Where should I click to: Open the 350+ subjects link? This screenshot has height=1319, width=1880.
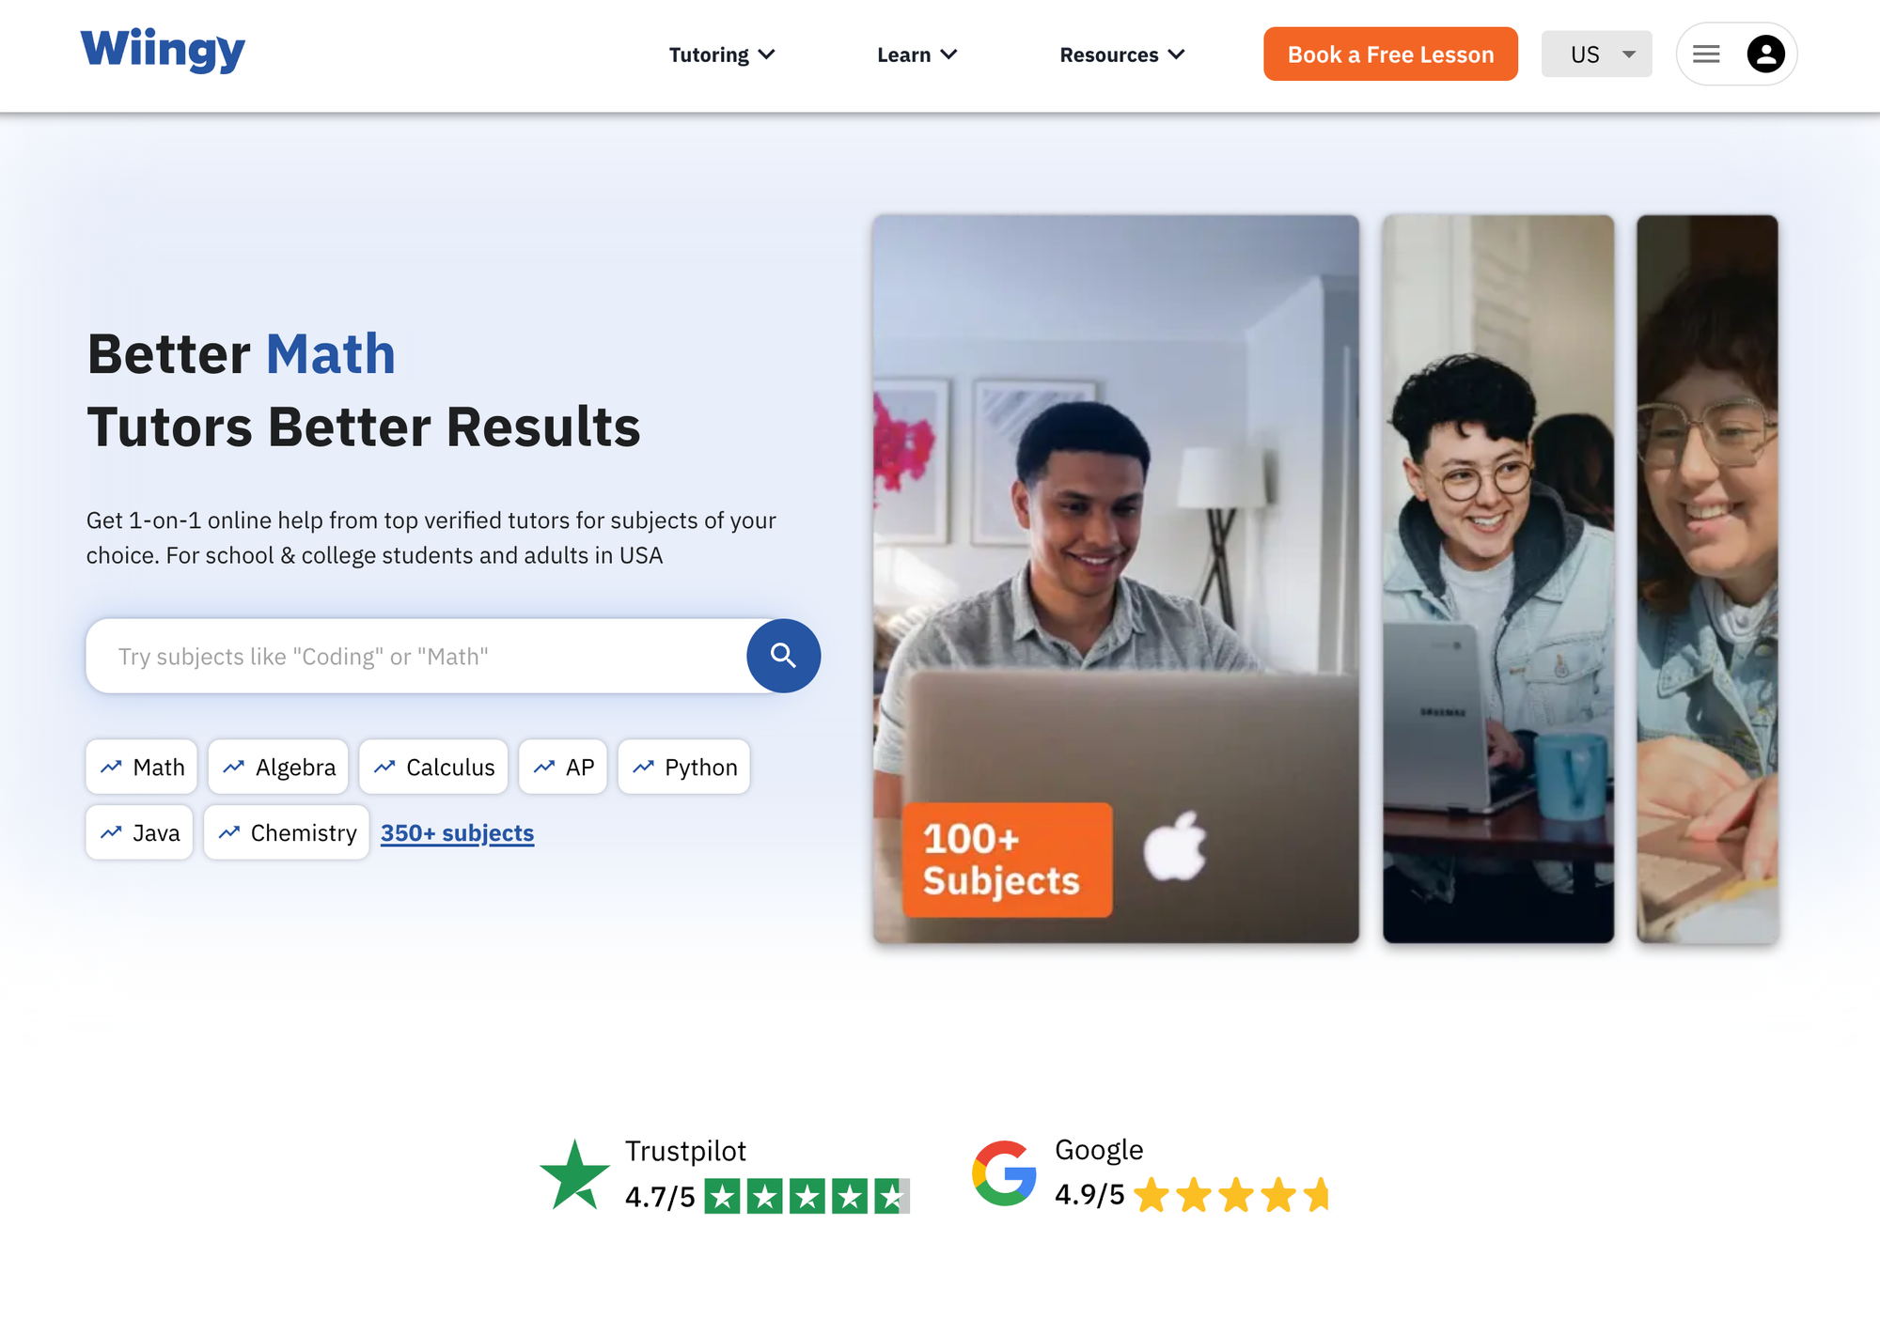click(457, 832)
